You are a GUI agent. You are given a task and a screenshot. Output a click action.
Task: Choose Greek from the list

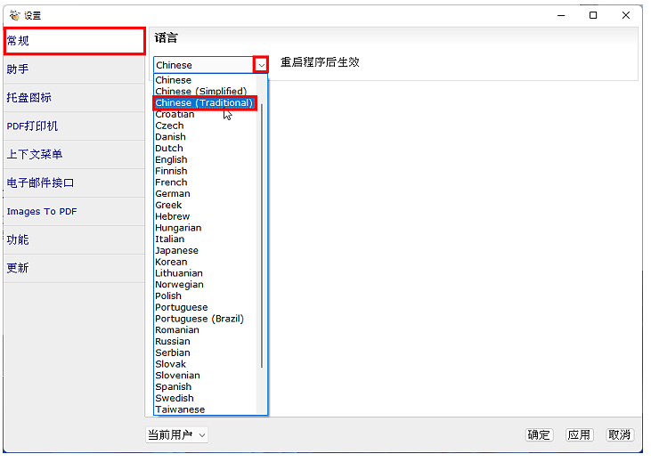pos(205,205)
